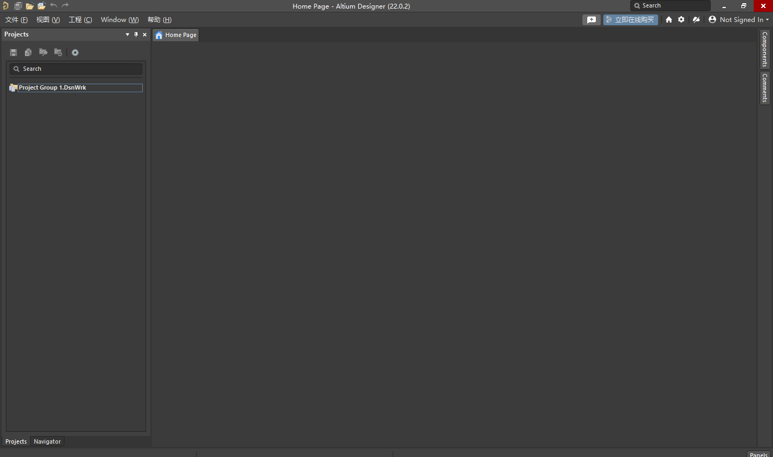Click the Redo arrow in the toolbar
The width and height of the screenshot is (773, 457).
65,6
